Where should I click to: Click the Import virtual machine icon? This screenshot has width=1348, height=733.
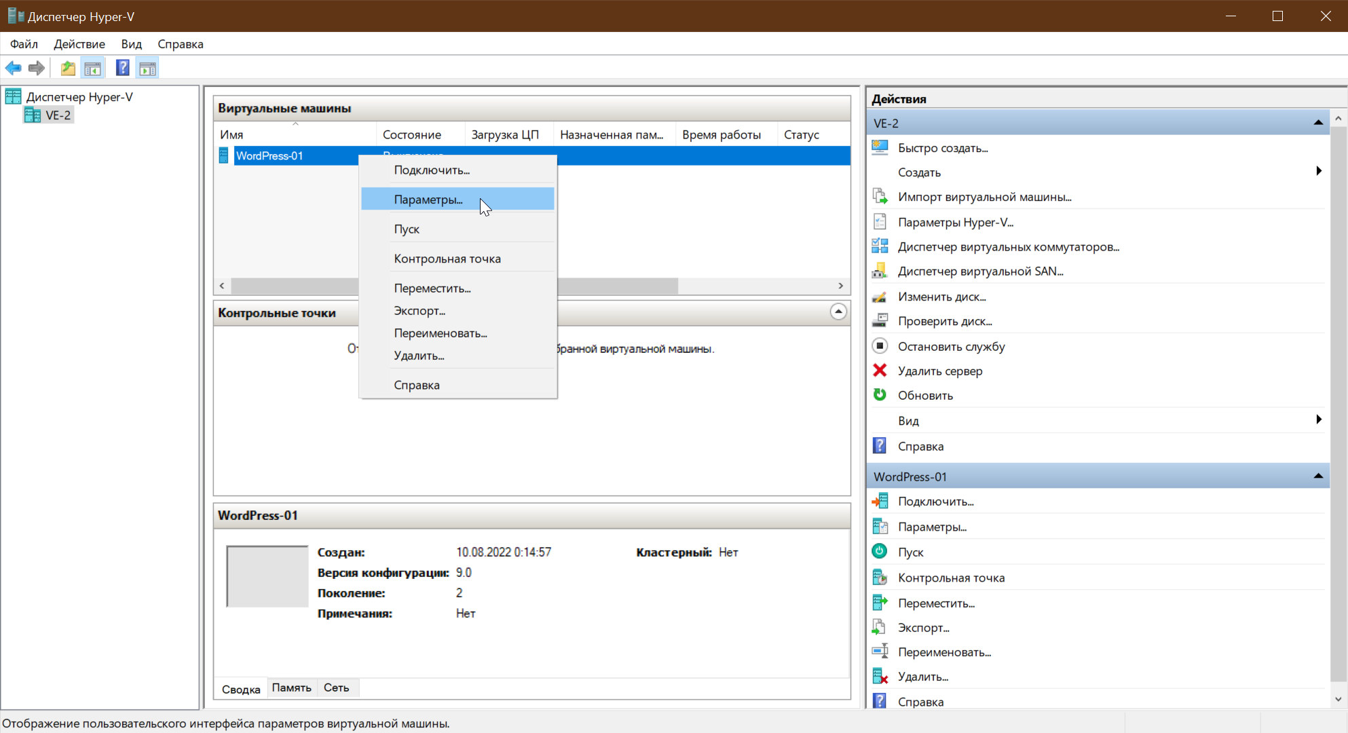click(880, 197)
